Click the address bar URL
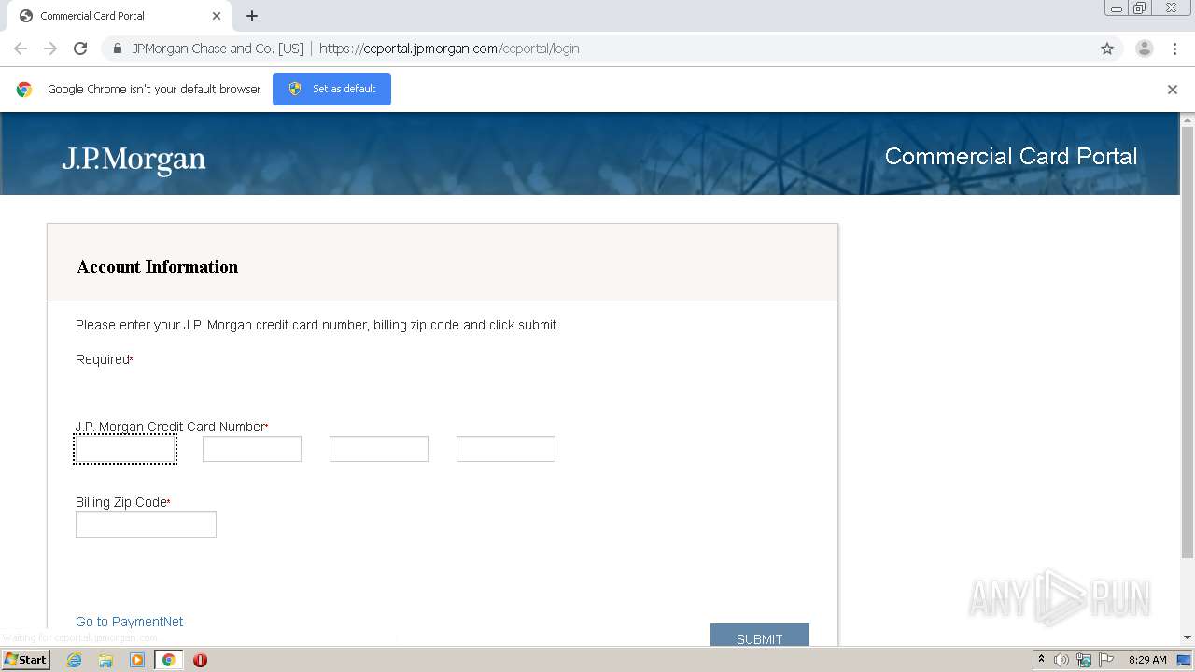The width and height of the screenshot is (1195, 672). coord(449,49)
